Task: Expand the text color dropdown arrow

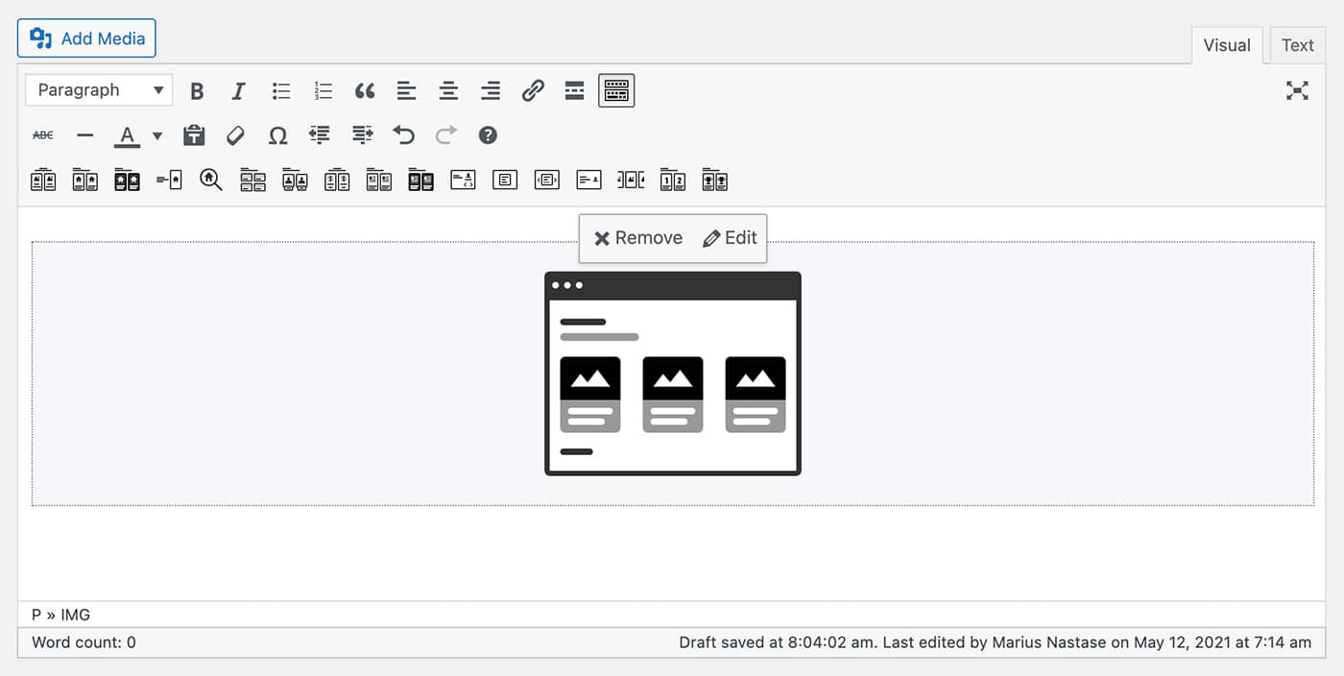Action: pyautogui.click(x=157, y=135)
